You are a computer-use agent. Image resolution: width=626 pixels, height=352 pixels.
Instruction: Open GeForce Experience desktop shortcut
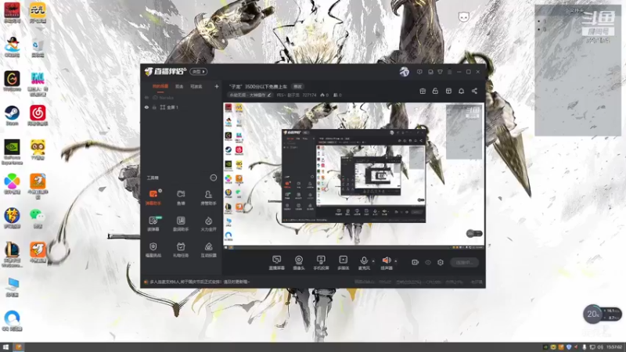(12, 152)
